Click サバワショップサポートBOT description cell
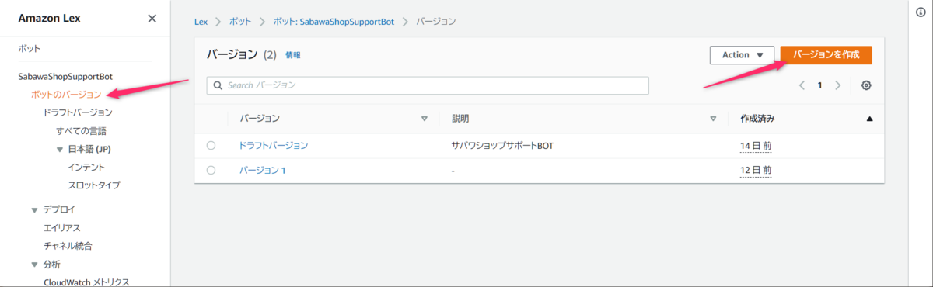 pos(502,146)
